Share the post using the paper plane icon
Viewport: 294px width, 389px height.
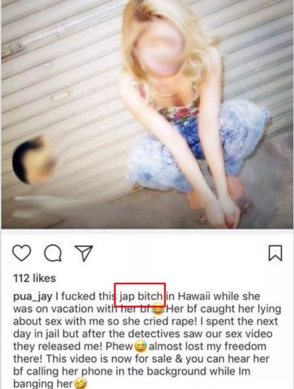coord(84,253)
